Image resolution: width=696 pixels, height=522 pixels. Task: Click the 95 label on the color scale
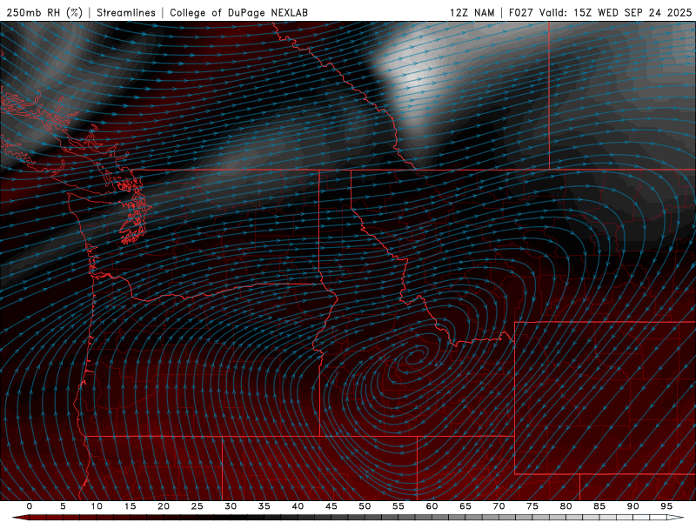click(666, 506)
